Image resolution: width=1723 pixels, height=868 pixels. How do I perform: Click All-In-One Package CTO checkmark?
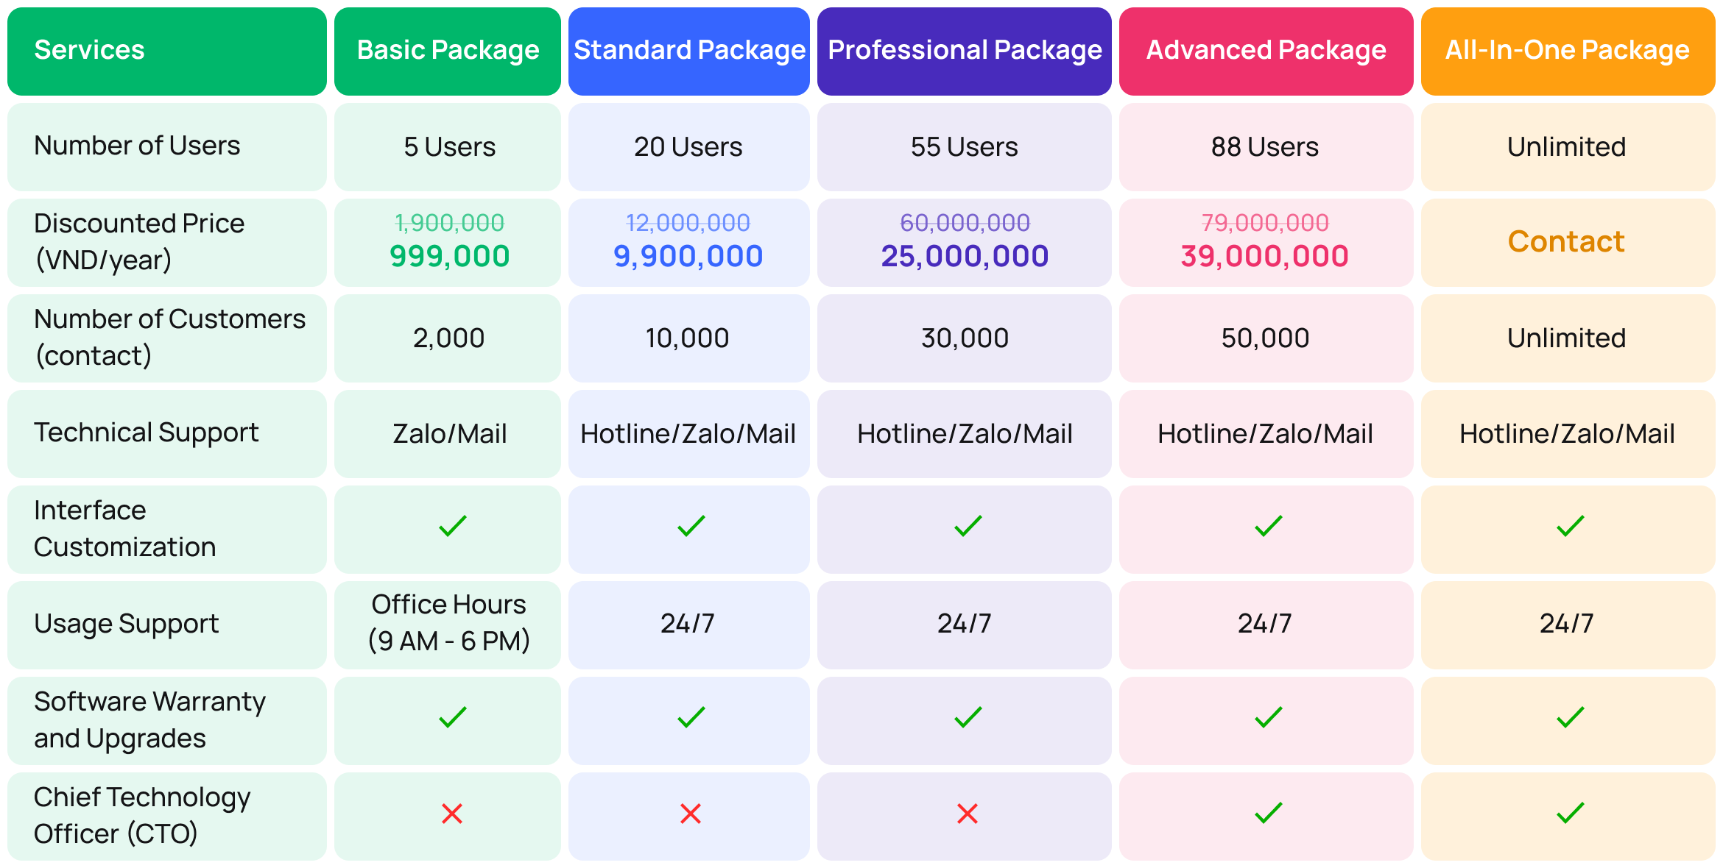(1570, 813)
